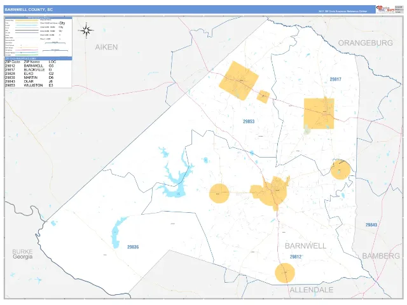Screen dimensions: 407x305
Task: Click the compass rose icon
Action: click(86, 30)
